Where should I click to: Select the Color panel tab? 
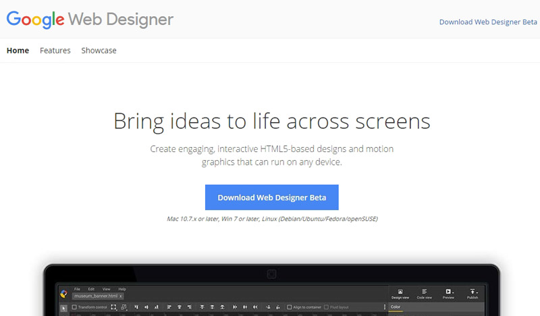[396, 307]
